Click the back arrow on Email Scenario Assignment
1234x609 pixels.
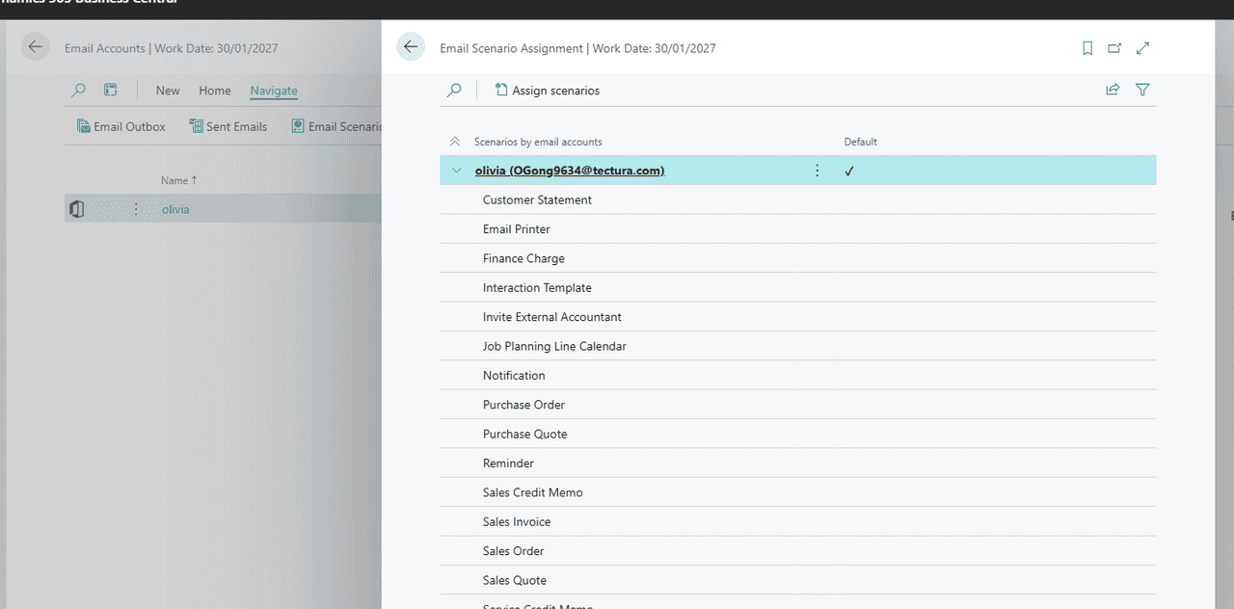pyautogui.click(x=411, y=45)
